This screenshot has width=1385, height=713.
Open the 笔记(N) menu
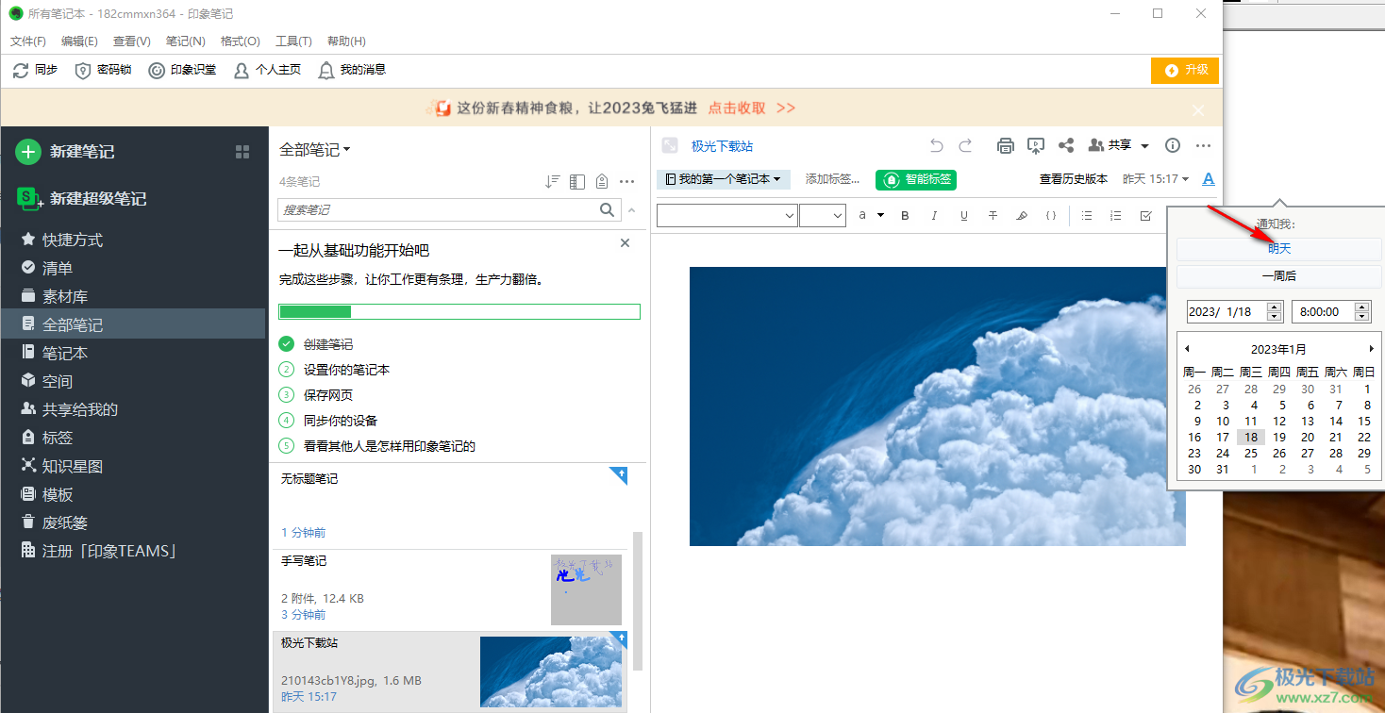[186, 41]
